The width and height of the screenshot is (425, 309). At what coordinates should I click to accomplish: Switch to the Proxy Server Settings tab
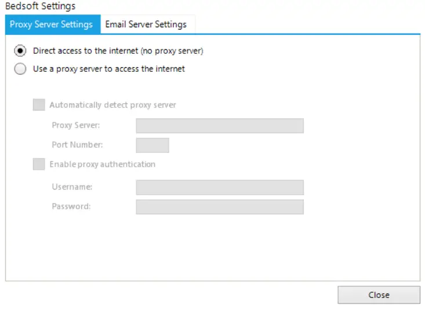click(53, 24)
